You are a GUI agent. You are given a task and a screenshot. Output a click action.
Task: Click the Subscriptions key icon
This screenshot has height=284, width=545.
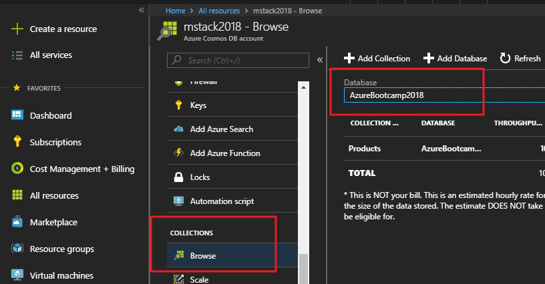tap(17, 141)
